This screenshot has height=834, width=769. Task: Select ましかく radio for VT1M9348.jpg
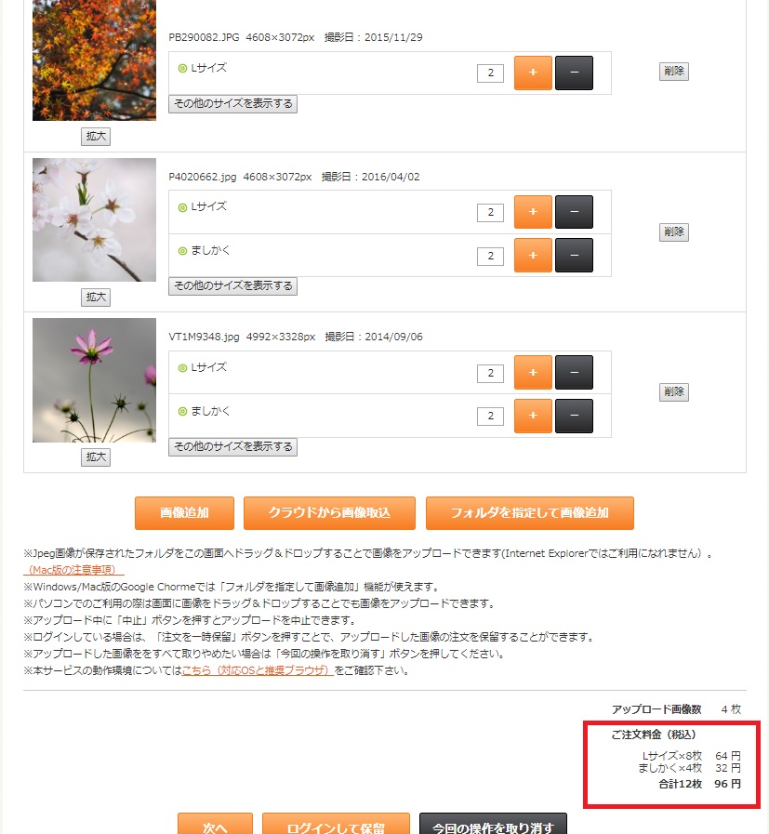(x=182, y=411)
